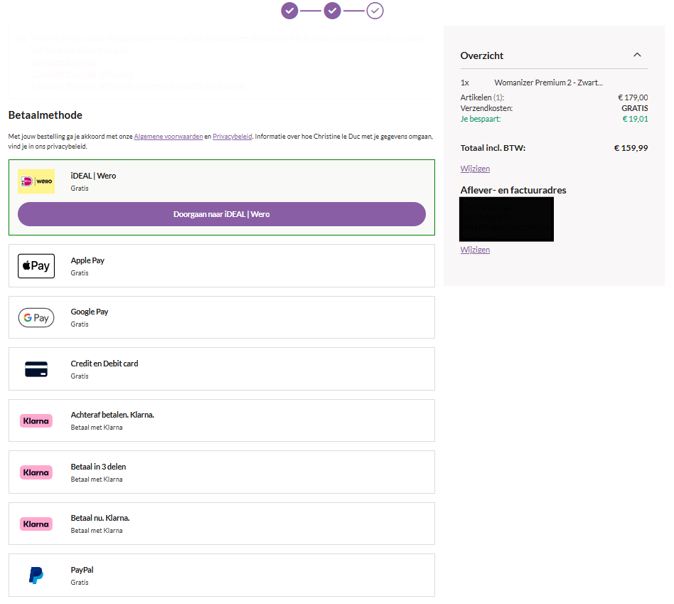Viewport: 674px width, 604px height.
Task: Click the Apple Pay logo
Action: [36, 266]
